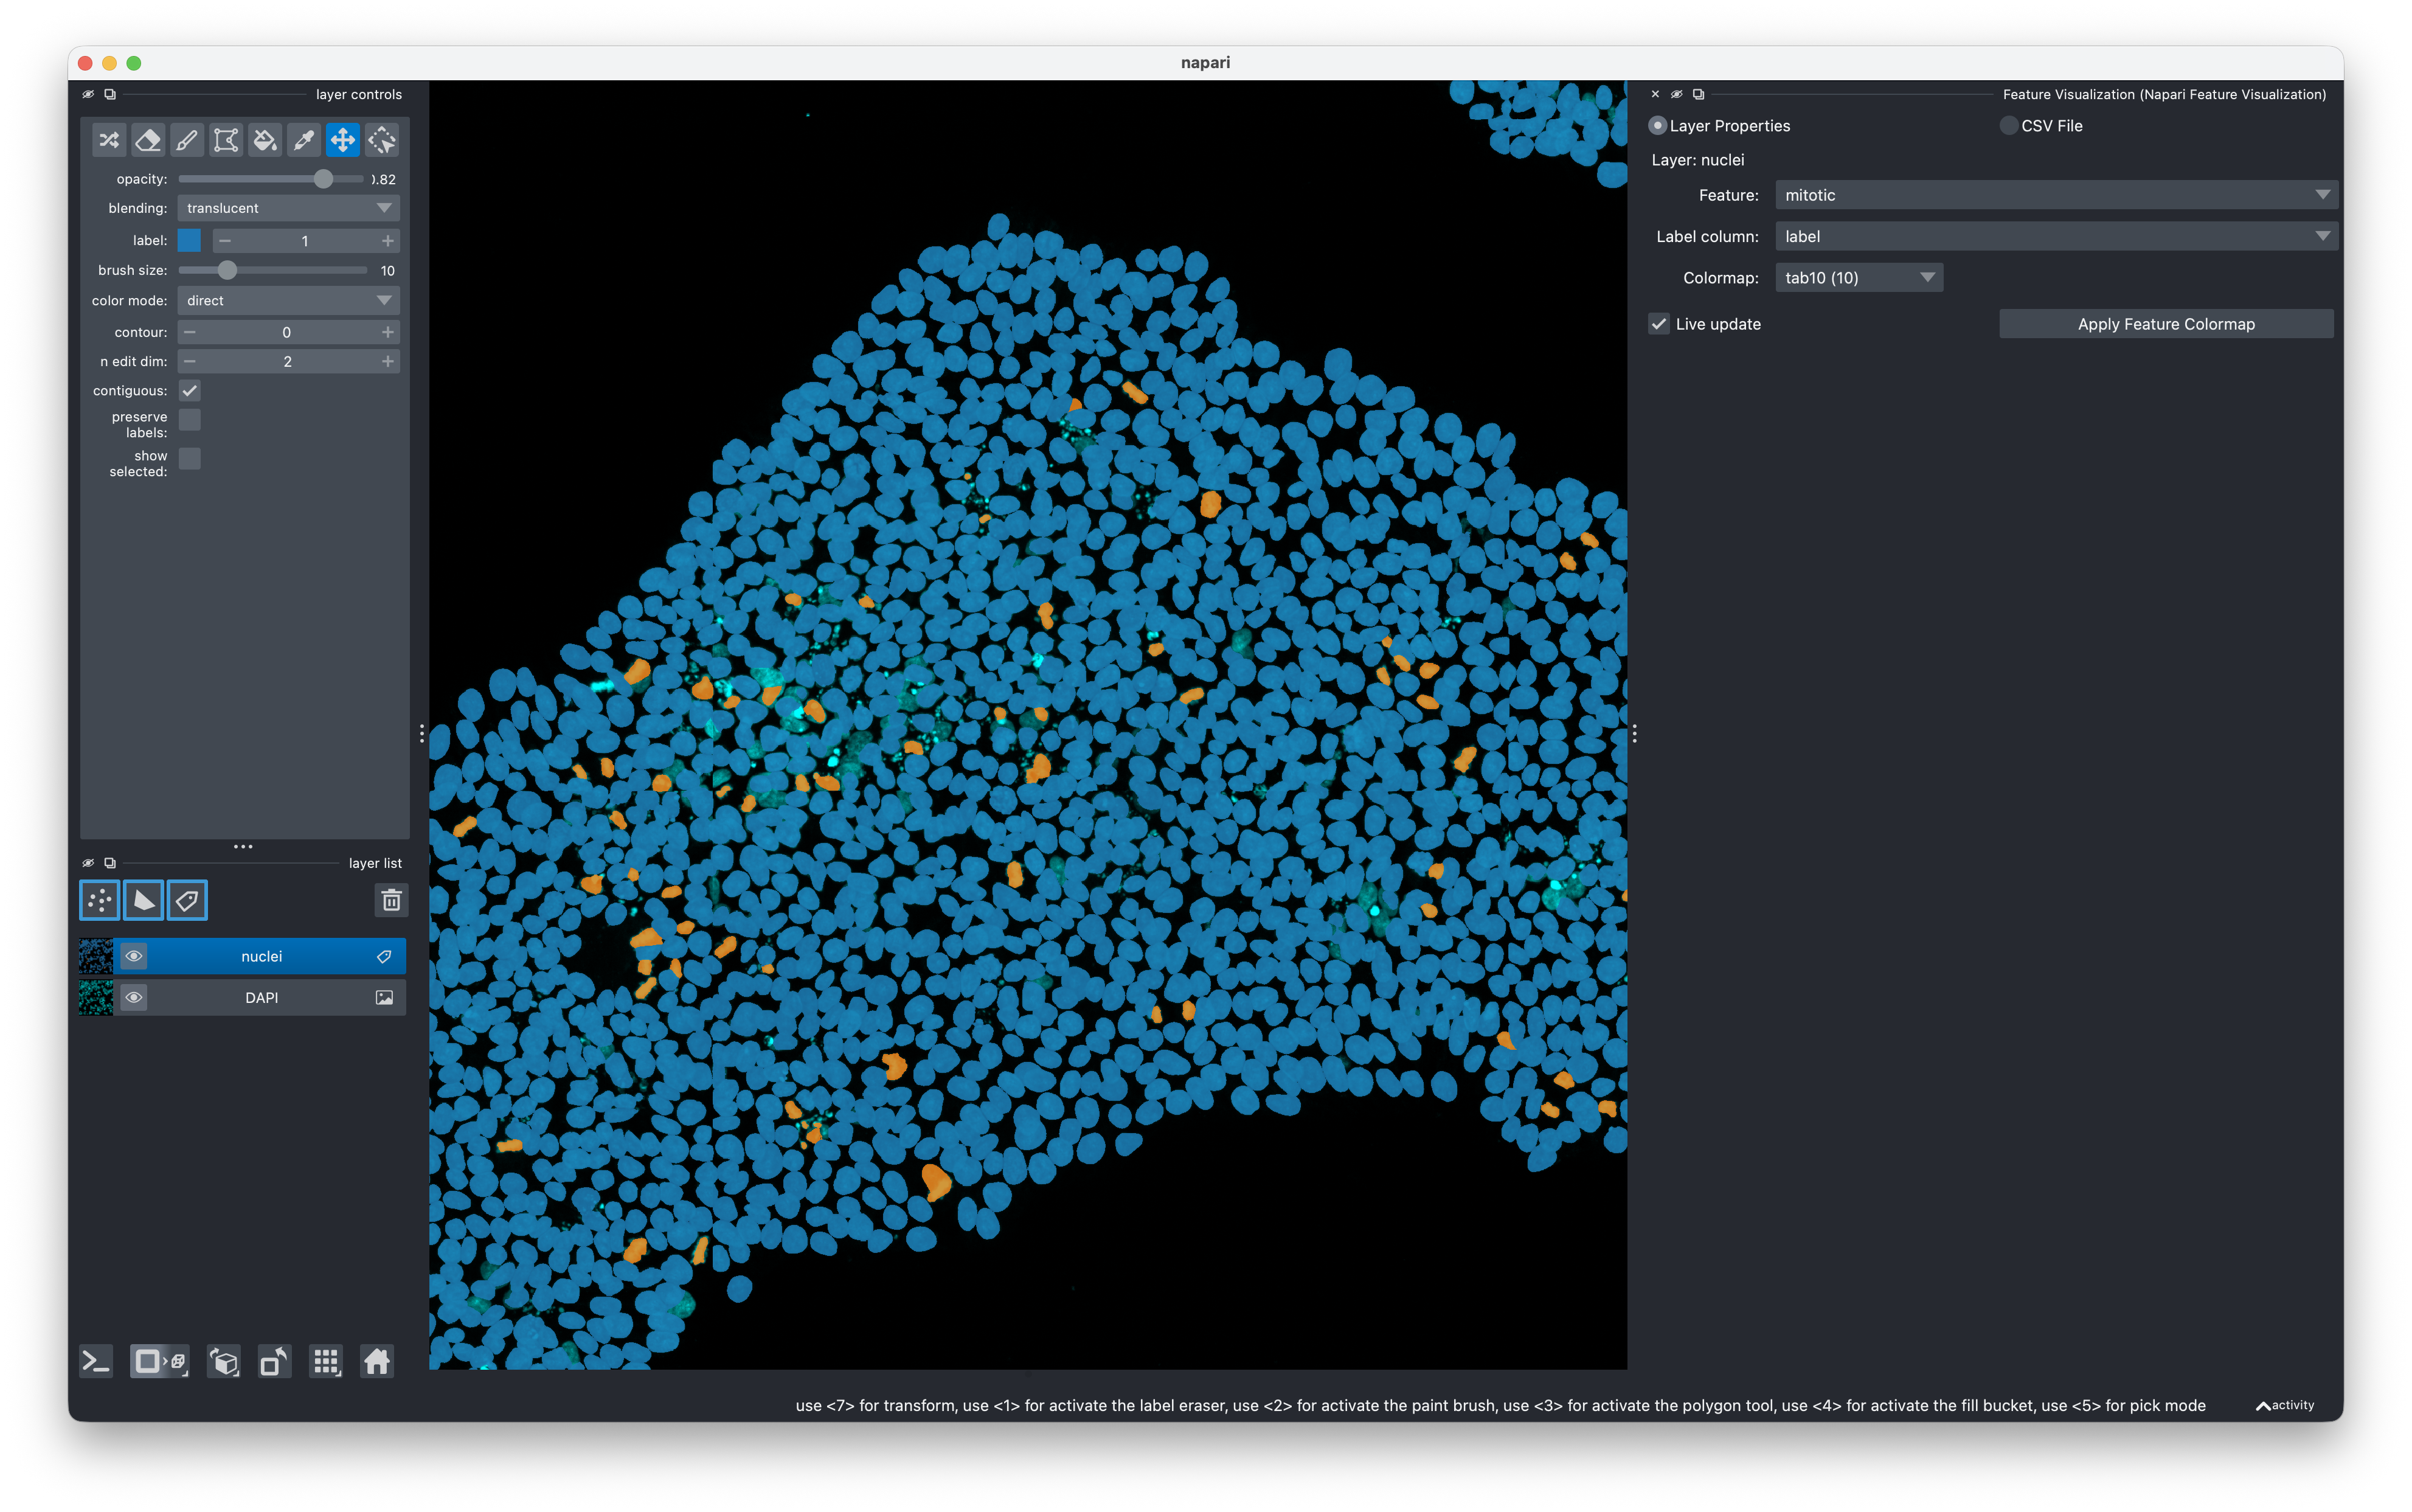Click the labels type icon on nuclei layer
The image size is (2412, 1512).
[384, 957]
